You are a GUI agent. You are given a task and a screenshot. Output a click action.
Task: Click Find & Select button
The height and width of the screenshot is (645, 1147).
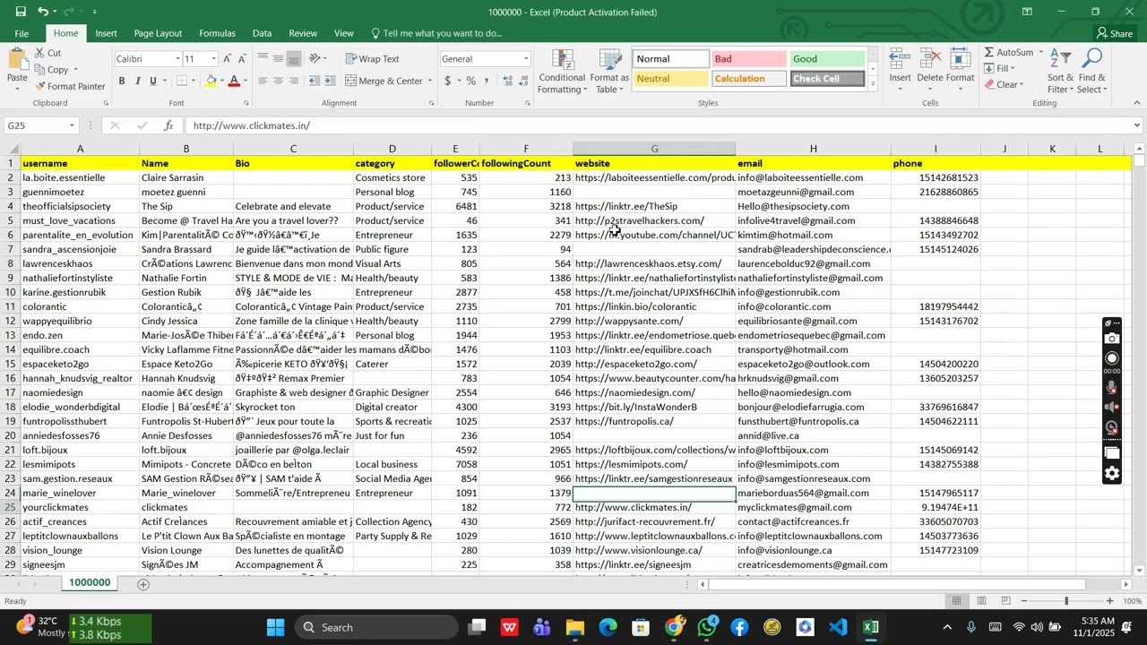[1092, 72]
